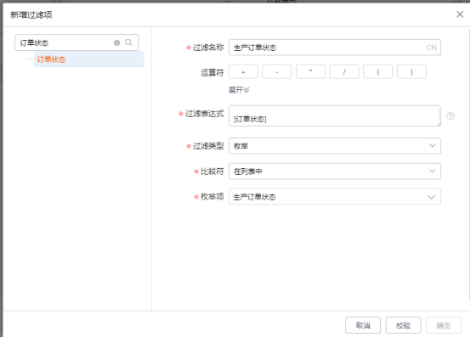This screenshot has width=471, height=337.
Task: Clear the search text with the X icon
Action: point(116,43)
